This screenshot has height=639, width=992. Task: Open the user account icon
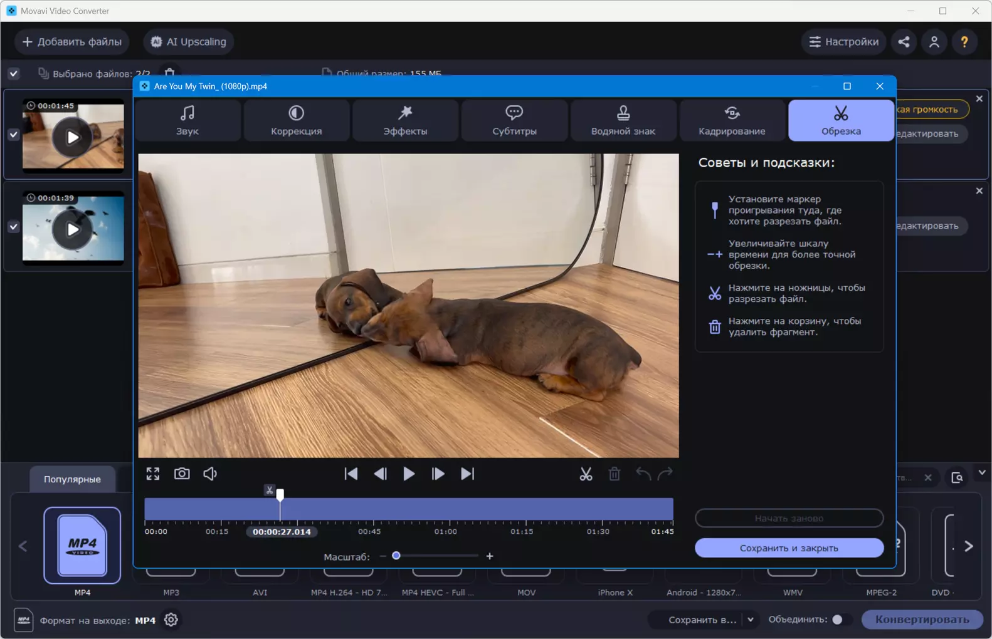click(x=934, y=42)
